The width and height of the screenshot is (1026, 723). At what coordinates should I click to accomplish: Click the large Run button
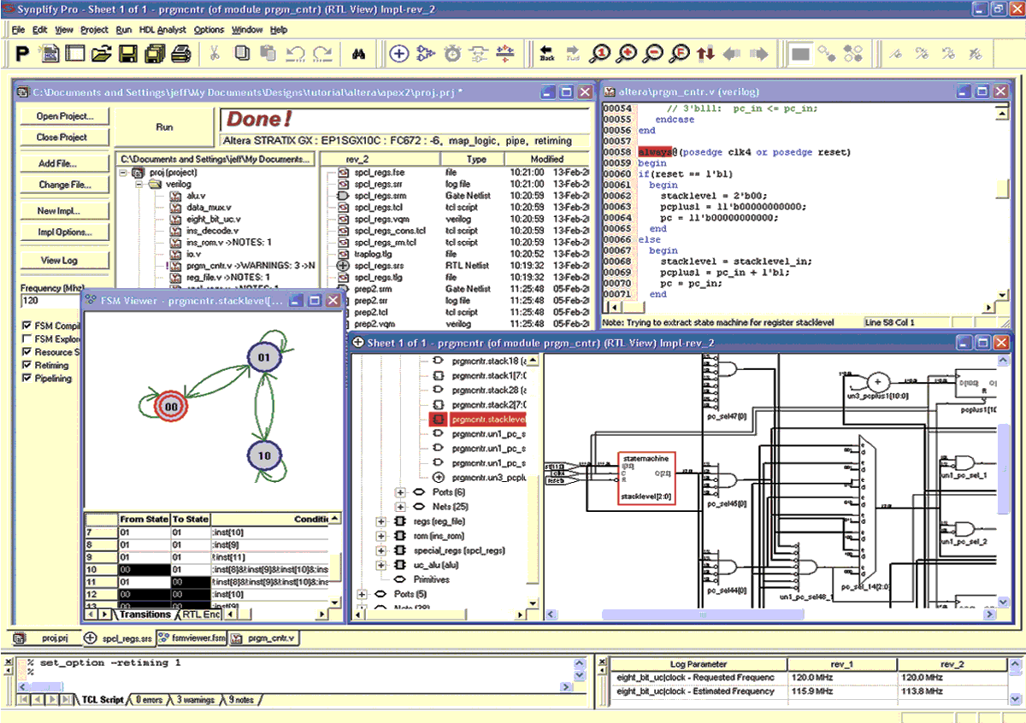tap(165, 127)
